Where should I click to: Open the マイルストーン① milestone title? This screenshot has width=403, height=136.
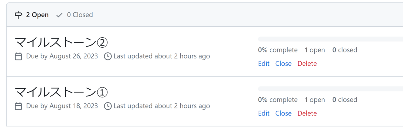pyautogui.click(x=61, y=92)
